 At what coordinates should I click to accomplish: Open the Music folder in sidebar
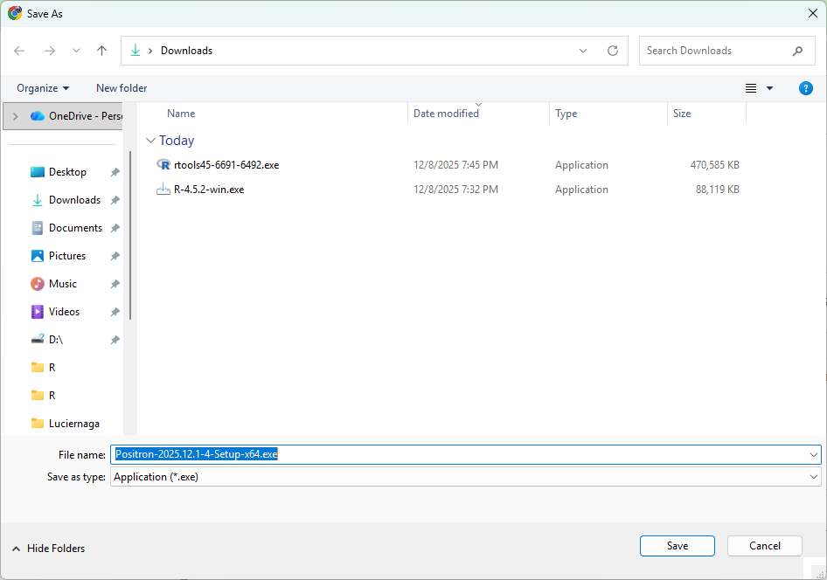click(x=63, y=284)
